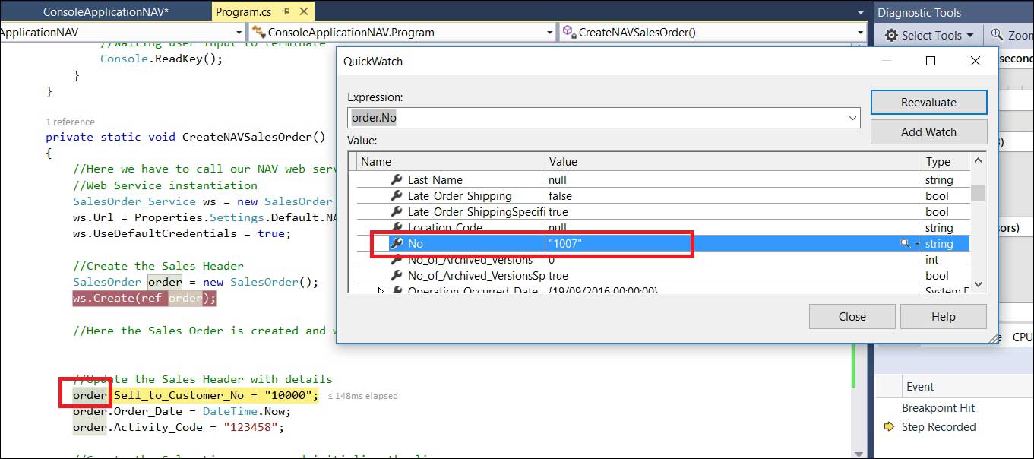The width and height of the screenshot is (1034, 459).
Task: Click the magnifier visualizer icon in No row
Action: pyautogui.click(x=905, y=244)
